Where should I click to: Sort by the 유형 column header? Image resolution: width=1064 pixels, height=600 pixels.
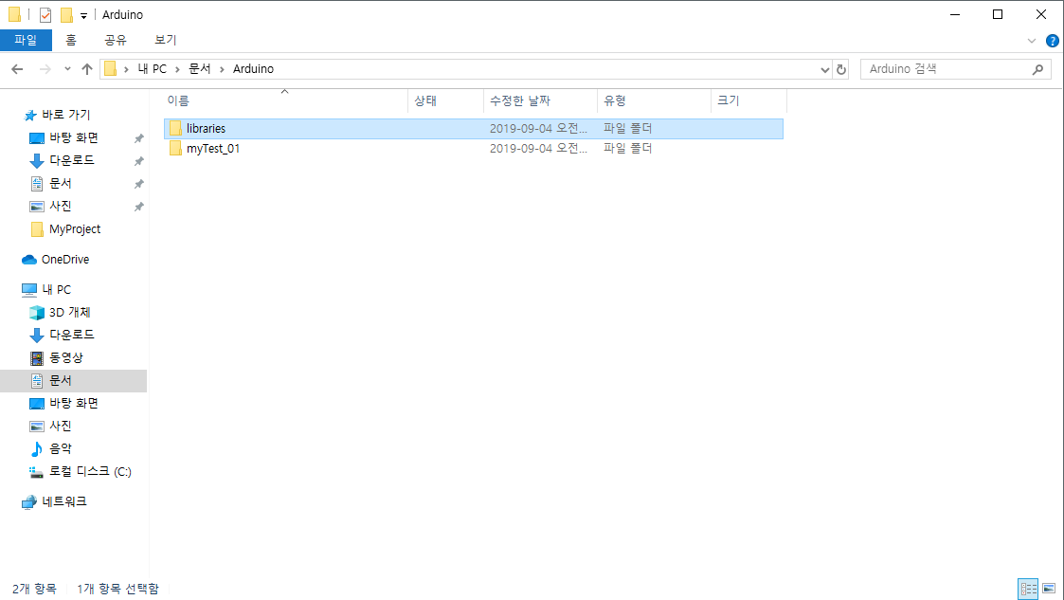(x=654, y=100)
